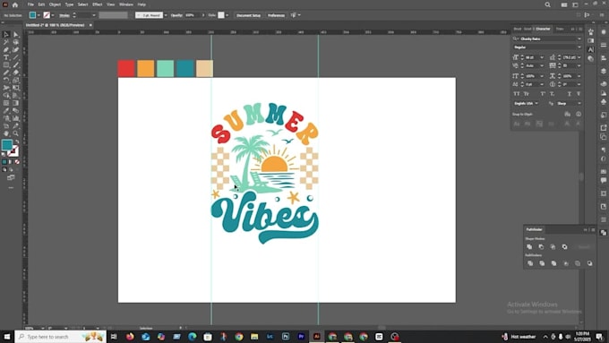Open the Object menu
This screenshot has height=343, width=609.
click(55, 4)
